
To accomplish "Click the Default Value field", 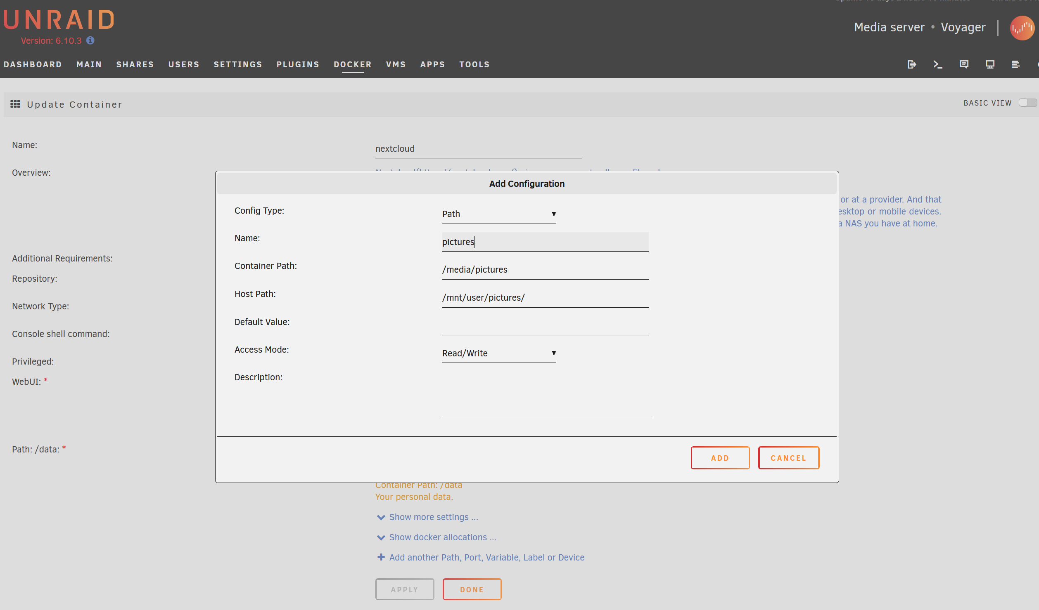I will (545, 325).
